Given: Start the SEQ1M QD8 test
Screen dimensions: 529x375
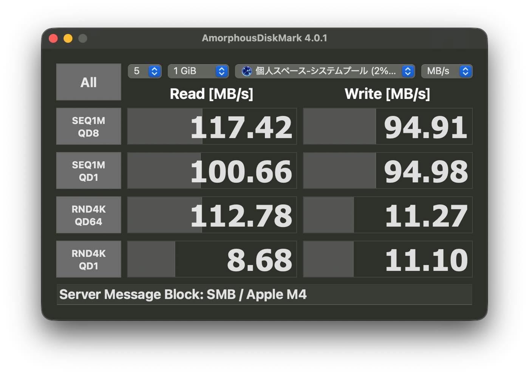Looking at the screenshot, I should click(x=88, y=126).
